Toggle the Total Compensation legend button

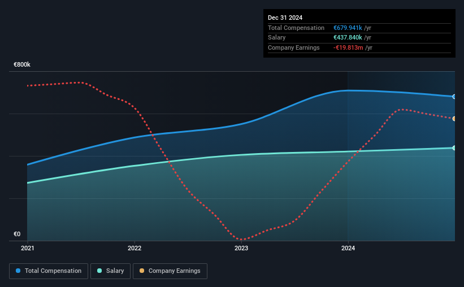tap(49, 271)
